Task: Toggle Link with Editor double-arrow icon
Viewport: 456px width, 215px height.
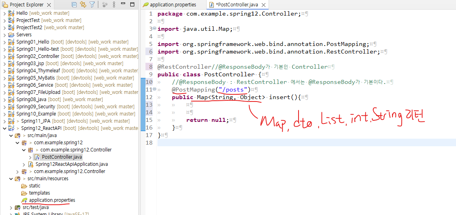Action: pyautogui.click(x=83, y=5)
